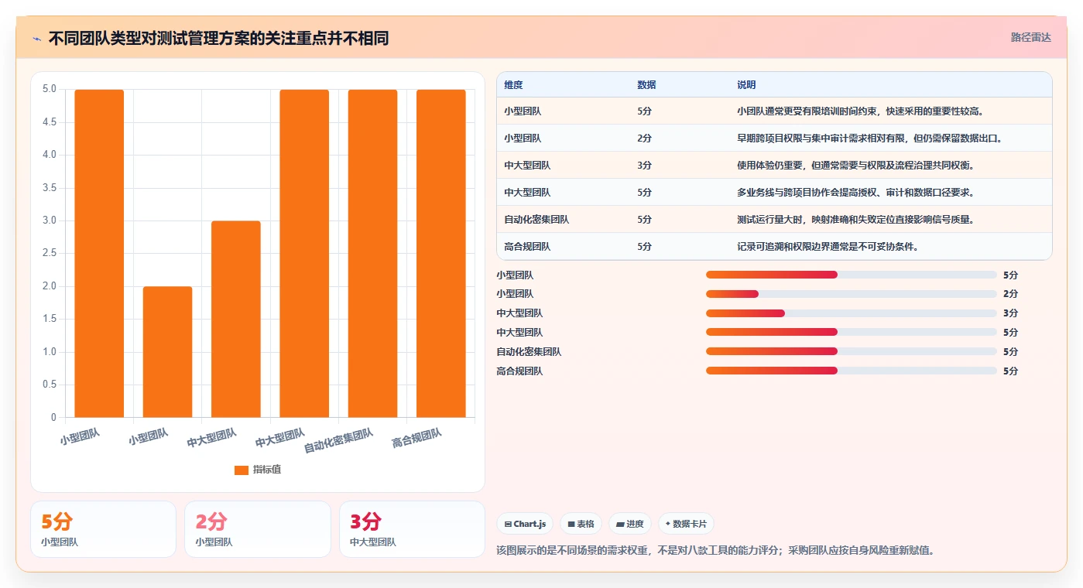Click the 小型团队 progress bar showing 2分

click(851, 294)
